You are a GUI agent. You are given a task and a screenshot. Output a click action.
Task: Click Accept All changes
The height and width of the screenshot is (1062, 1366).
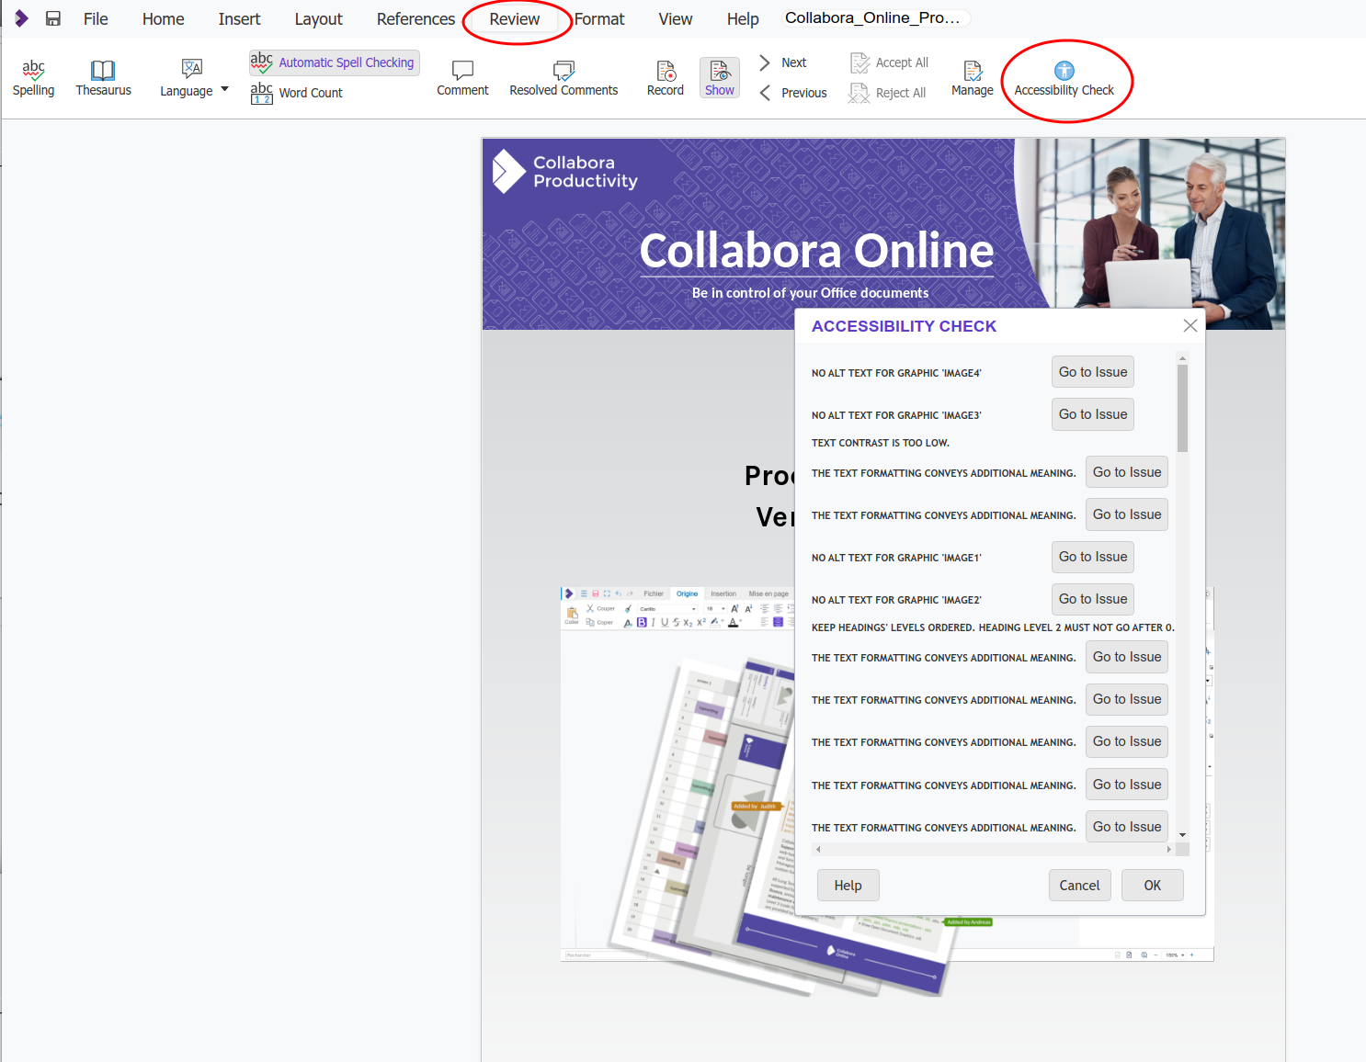(889, 62)
